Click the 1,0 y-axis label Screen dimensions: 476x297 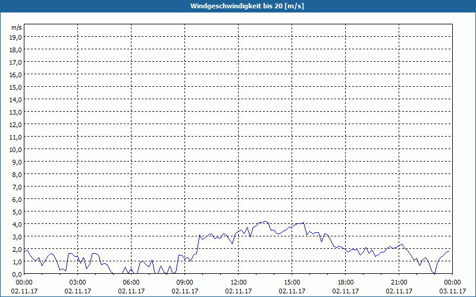pos(17,262)
